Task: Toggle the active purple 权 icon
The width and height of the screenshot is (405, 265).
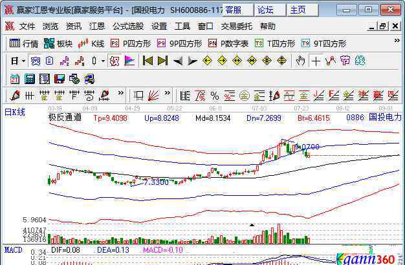Action: click(x=114, y=61)
